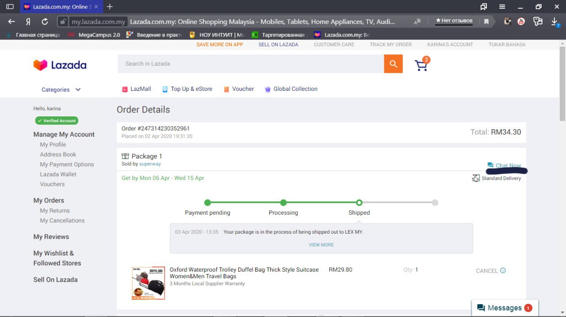
Task: Open MegaCampus 2.0 bookmark
Action: tap(94, 35)
